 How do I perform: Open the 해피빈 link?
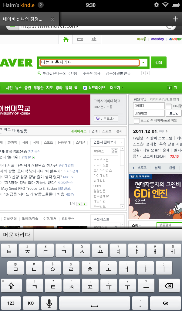[142, 39]
